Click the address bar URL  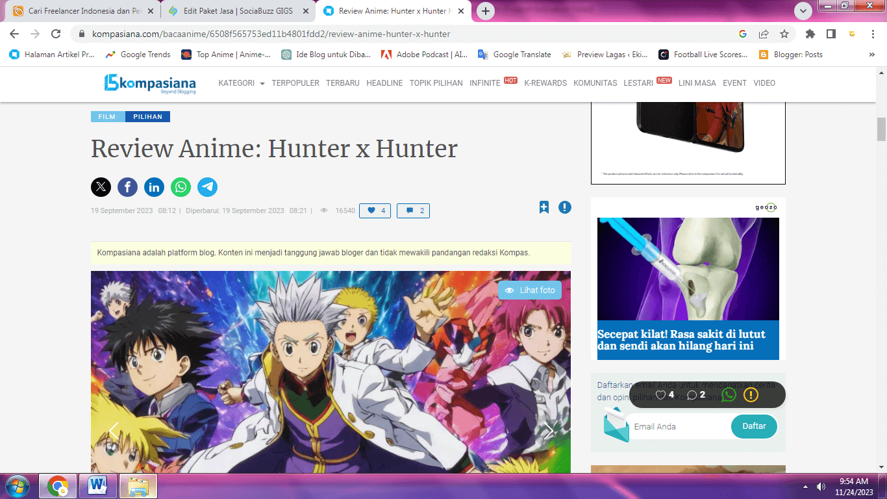click(271, 34)
